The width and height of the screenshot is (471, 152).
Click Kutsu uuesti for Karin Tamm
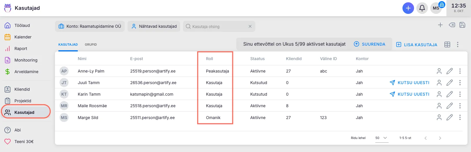click(409, 94)
